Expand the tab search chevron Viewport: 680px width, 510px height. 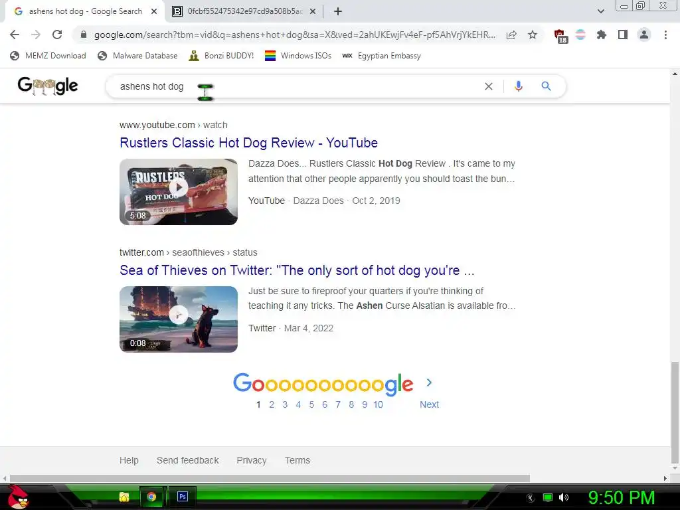[600, 11]
